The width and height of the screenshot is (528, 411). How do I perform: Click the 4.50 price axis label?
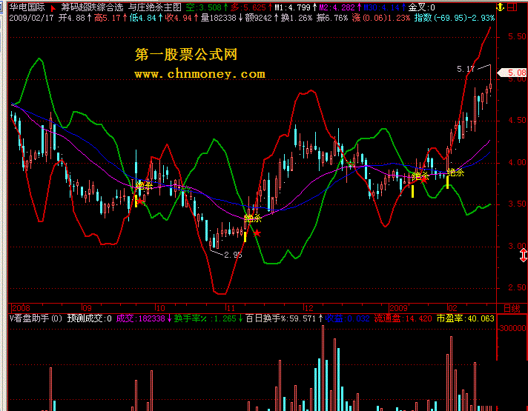click(517, 121)
